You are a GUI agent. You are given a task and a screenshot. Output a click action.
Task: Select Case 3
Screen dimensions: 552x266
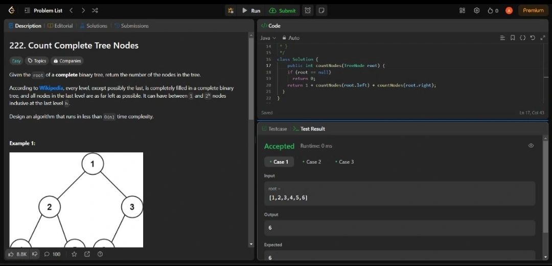344,162
